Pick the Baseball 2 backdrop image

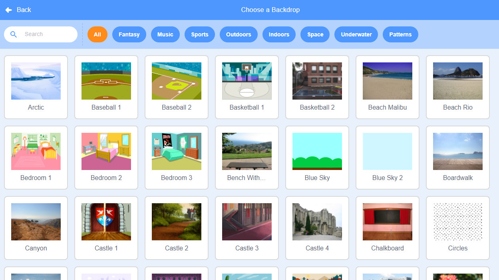177,81
